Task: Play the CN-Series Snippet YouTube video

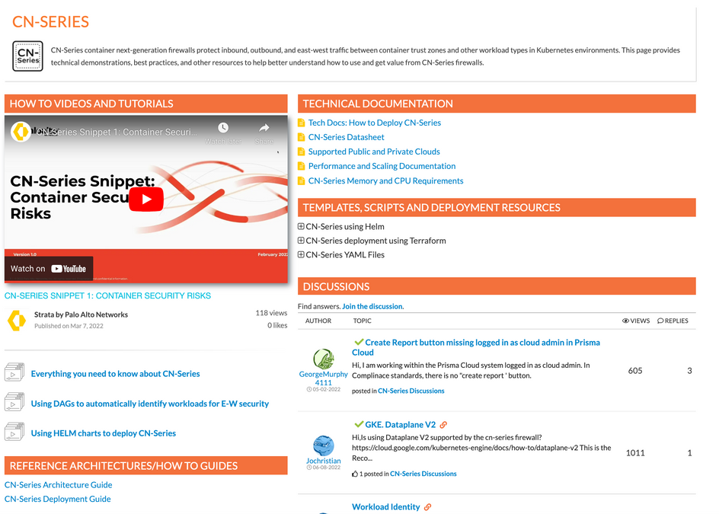Action: (x=145, y=200)
